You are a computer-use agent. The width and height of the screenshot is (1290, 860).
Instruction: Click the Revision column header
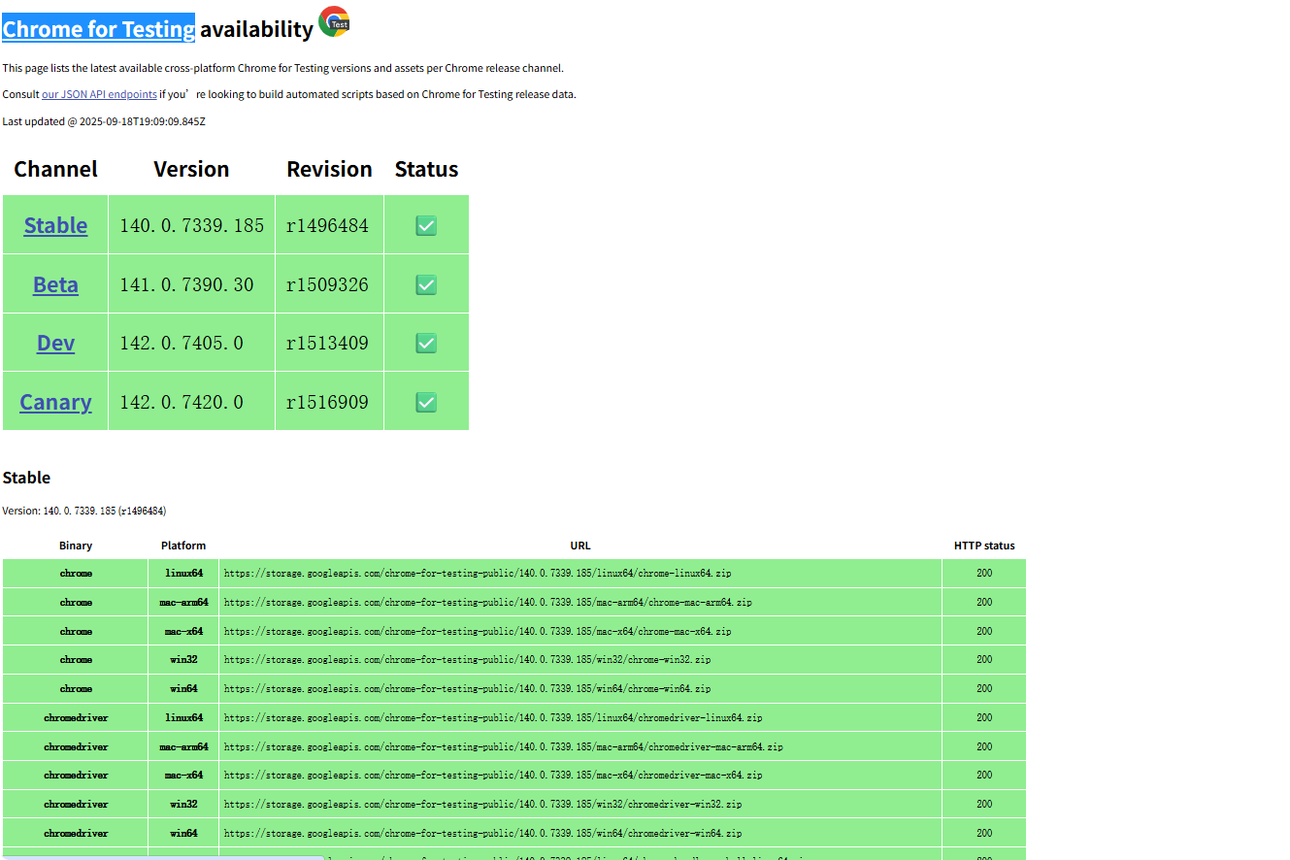pyautogui.click(x=329, y=169)
